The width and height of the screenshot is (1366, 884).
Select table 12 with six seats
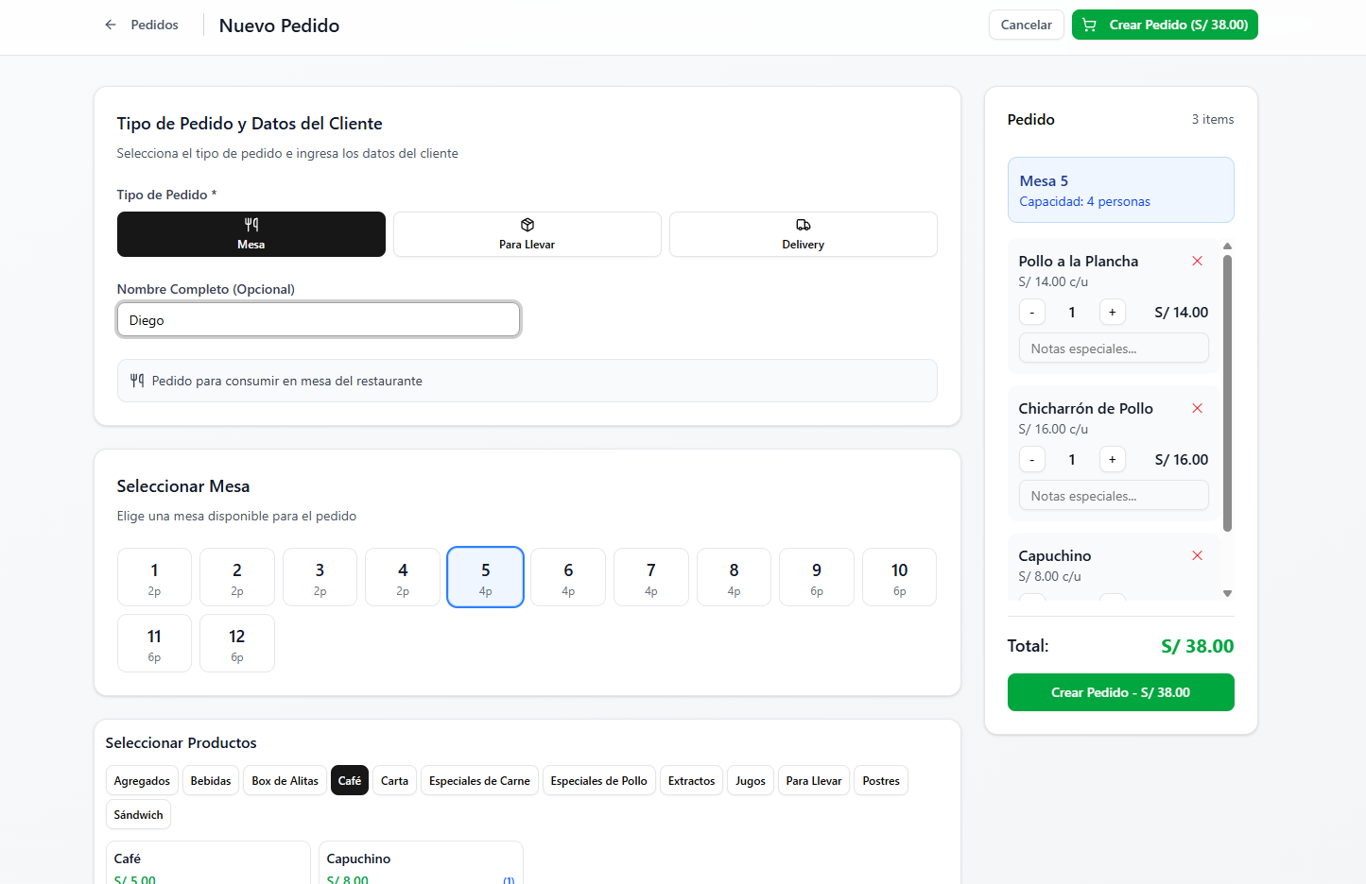(236, 643)
